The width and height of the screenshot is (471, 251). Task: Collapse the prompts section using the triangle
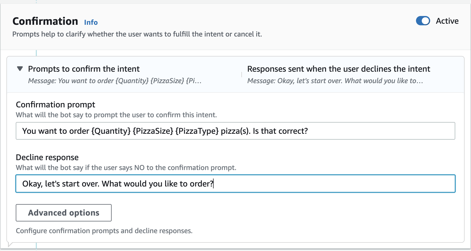tap(20, 69)
